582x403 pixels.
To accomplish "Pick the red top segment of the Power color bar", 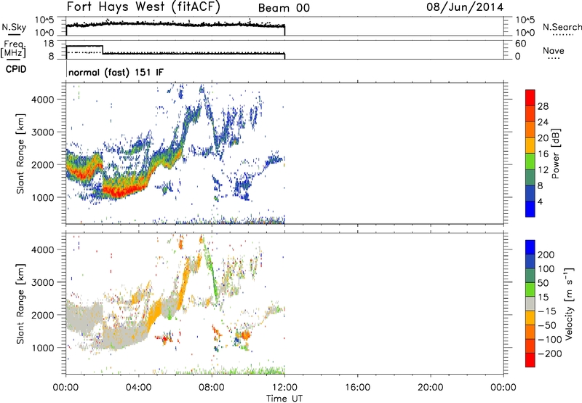I will 530,97.
